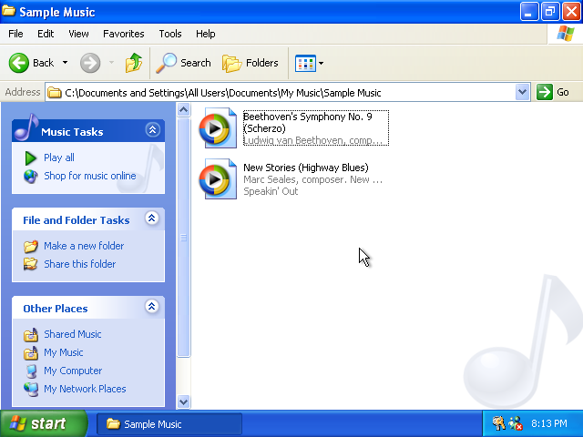Click the Start button

[44, 423]
